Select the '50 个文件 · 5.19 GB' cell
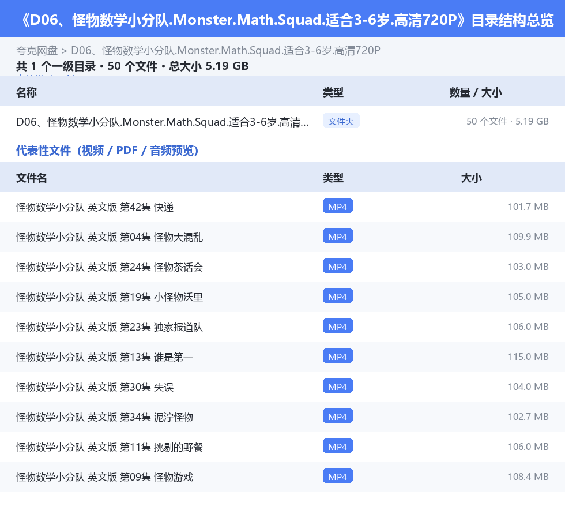The height and width of the screenshot is (510, 565). point(507,121)
